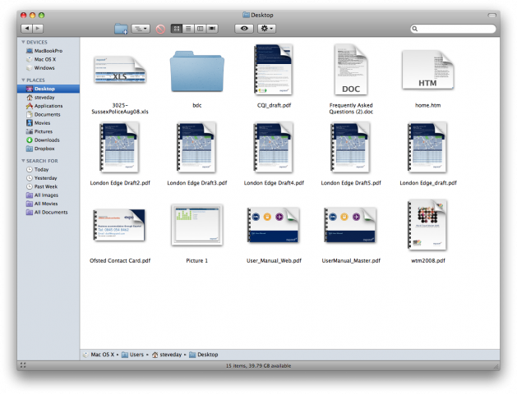Select the Today saved search
Screen dimensions: 517x394
[x=48, y=170]
